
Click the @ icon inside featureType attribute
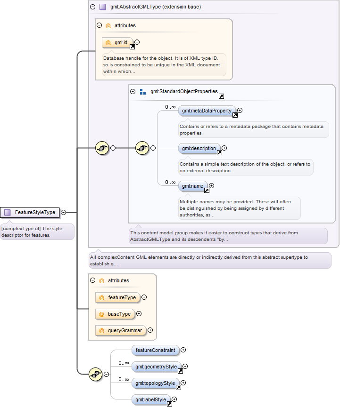tap(102, 298)
